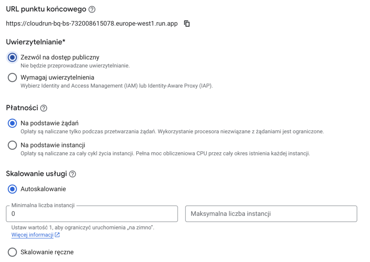Viewport: 370px width, 262px height.
Task: Choose Wymagaj uwierzytelnienia radio option
Action: click(x=12, y=78)
